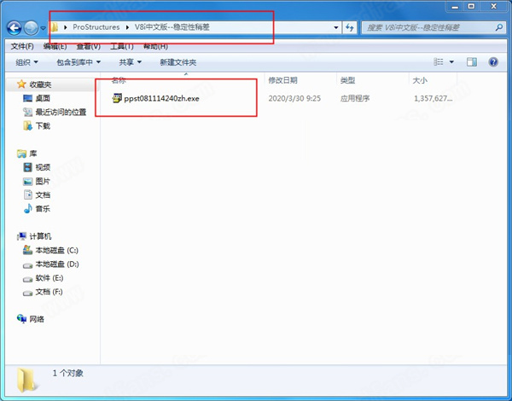The height and width of the screenshot is (401, 512).
Task: Open the 组织 dropdown
Action: tap(26, 62)
